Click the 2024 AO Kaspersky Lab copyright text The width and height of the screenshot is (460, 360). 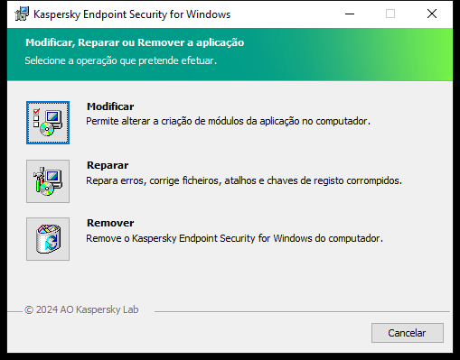coord(81,309)
